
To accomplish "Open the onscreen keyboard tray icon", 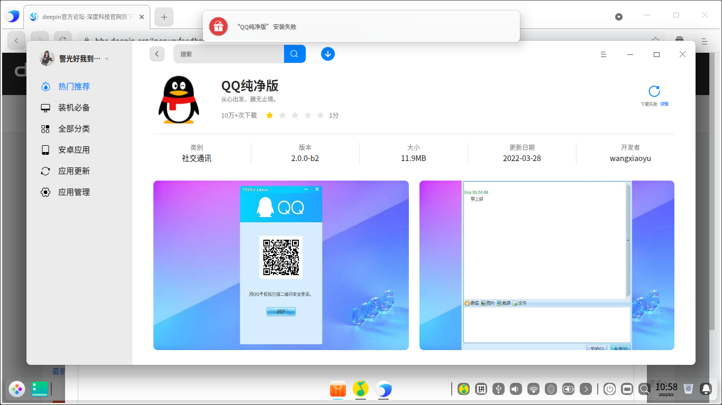I will (627, 390).
